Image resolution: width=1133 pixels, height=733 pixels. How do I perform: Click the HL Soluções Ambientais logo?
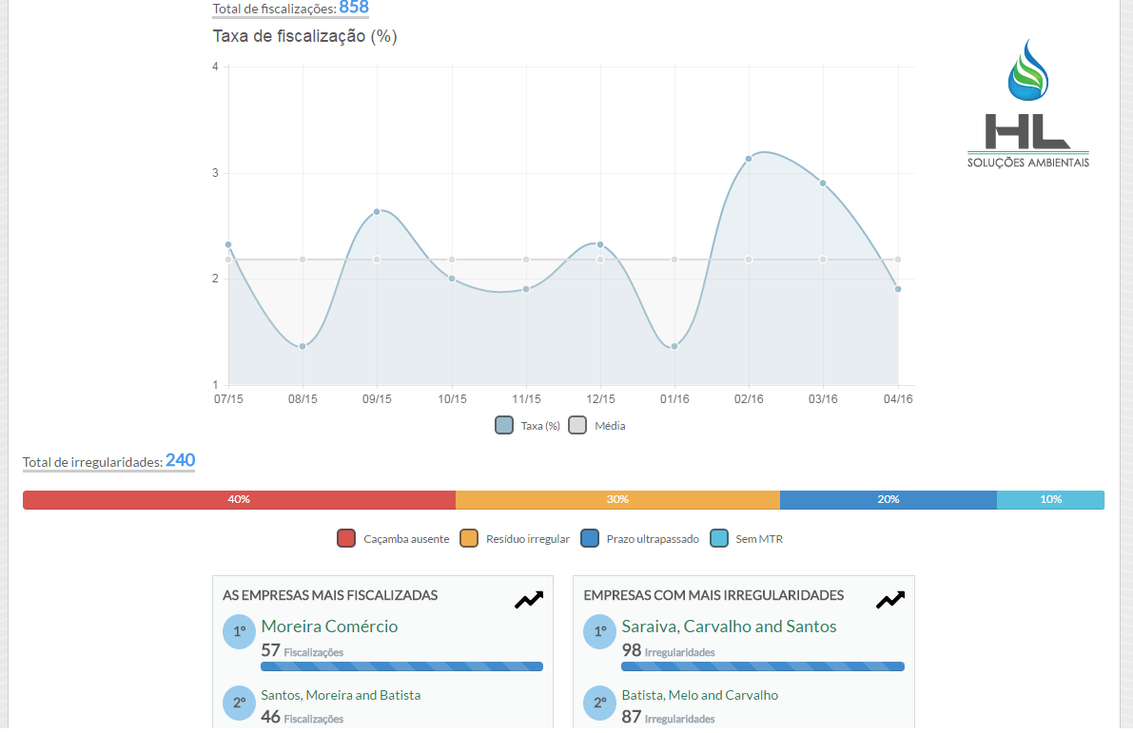pos(1028,105)
